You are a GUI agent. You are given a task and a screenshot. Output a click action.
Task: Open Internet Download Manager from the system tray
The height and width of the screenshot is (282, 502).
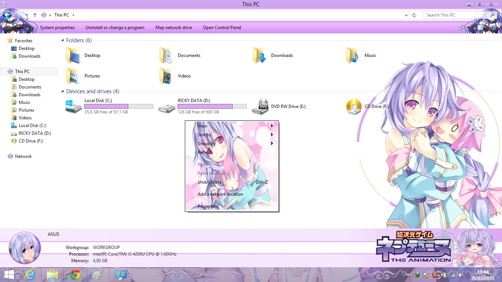pyautogui.click(x=417, y=275)
